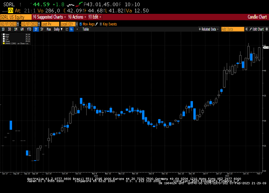Open chart settings gear icon
Screen dimensions: 269x193
[267, 29]
